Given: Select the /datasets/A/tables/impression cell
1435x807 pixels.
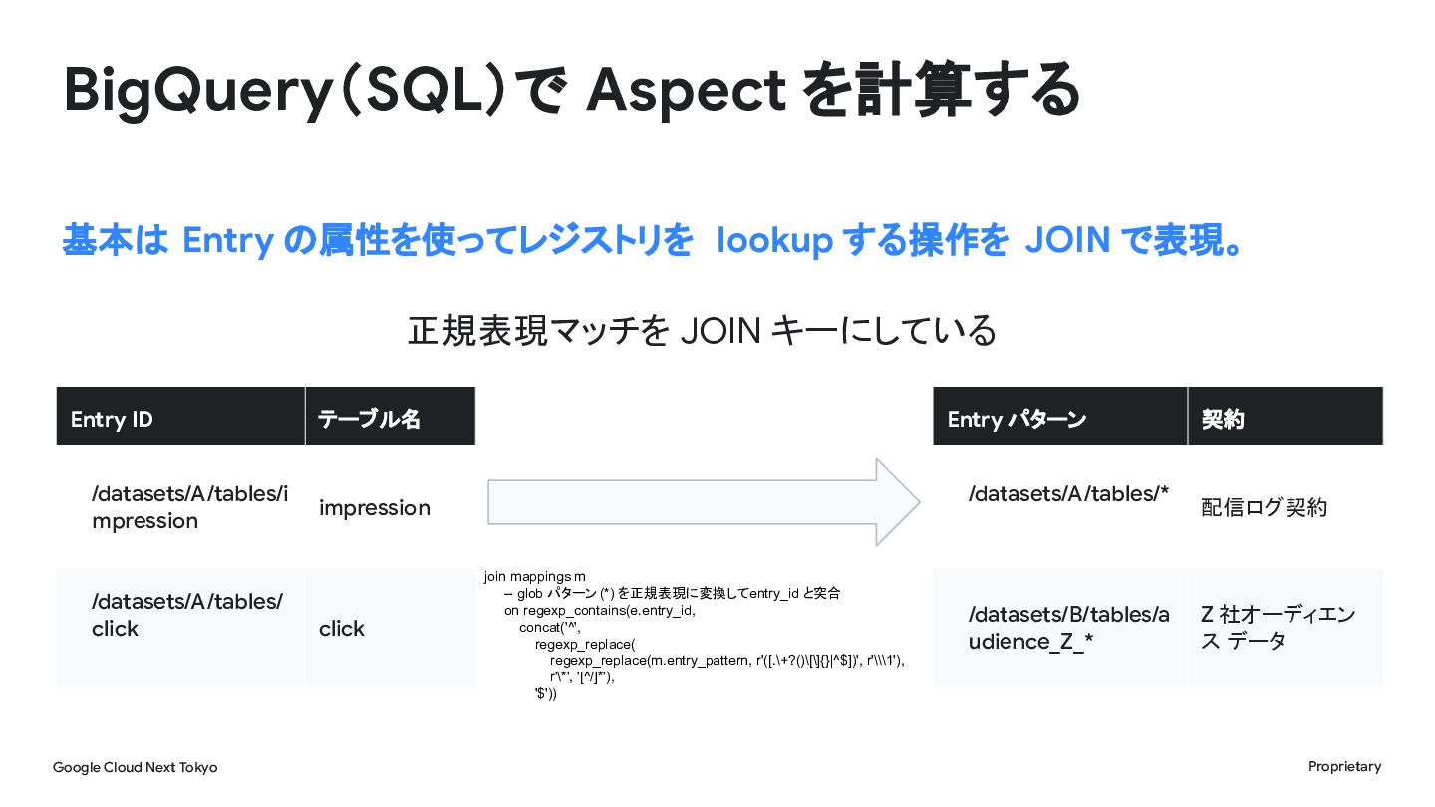Looking at the screenshot, I should coord(180,507).
